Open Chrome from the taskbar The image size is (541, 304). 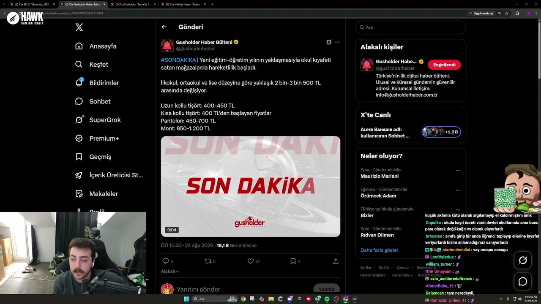(243, 299)
